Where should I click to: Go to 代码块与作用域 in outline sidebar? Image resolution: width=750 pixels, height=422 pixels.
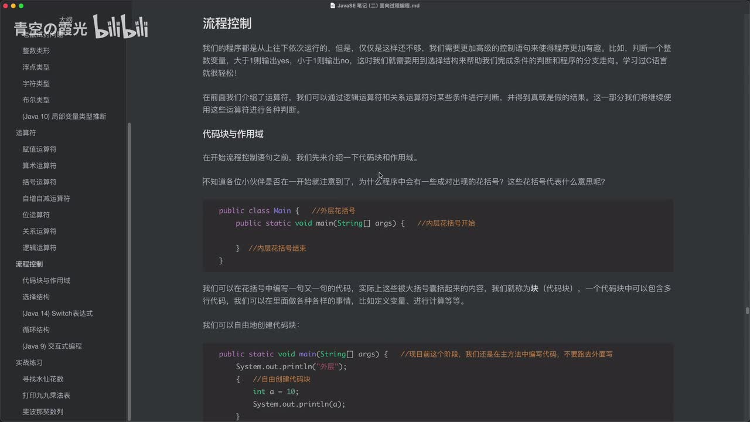click(46, 281)
